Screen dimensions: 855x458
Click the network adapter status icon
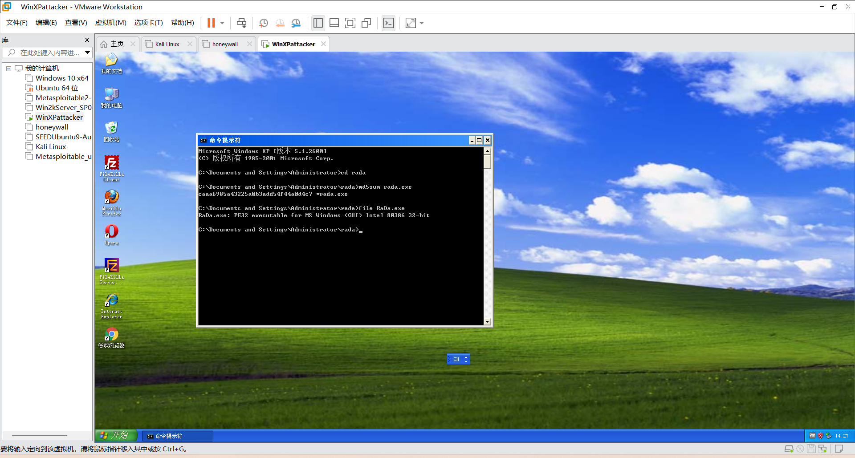click(x=822, y=449)
